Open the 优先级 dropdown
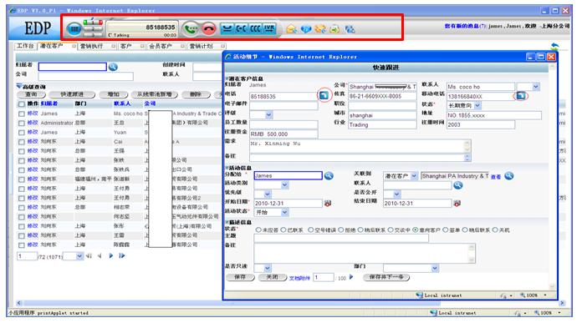Image resolution: width=582 pixels, height=328 pixels. pos(268,194)
